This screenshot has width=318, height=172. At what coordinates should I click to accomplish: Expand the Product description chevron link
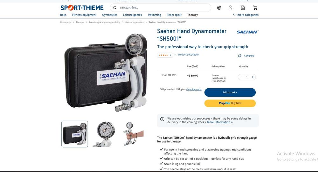(187, 55)
